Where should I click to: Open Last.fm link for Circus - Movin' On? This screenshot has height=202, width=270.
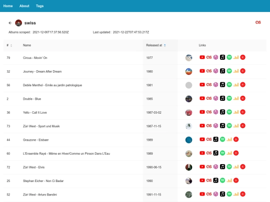tap(209, 57)
